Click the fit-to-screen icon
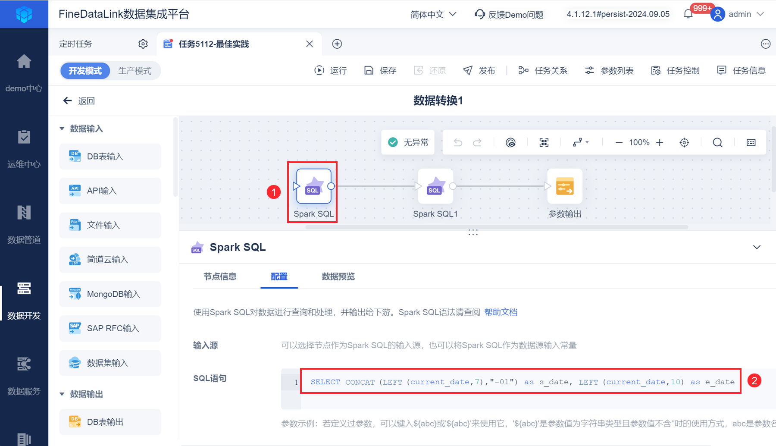 point(544,142)
